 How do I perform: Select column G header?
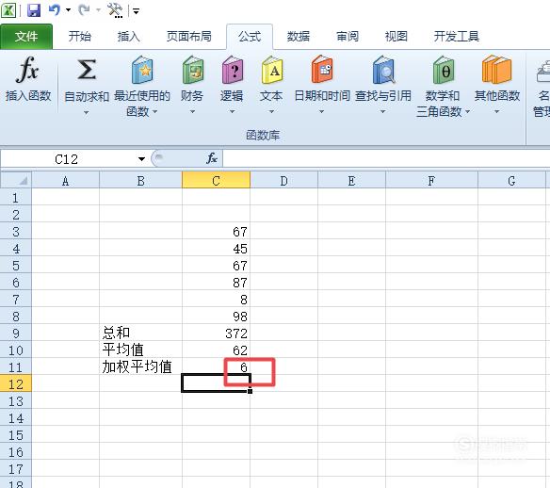(x=511, y=180)
